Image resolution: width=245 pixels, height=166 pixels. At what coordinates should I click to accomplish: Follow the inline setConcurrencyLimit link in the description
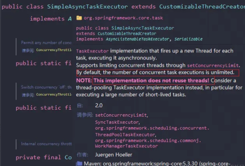pyautogui.click(x=213, y=65)
